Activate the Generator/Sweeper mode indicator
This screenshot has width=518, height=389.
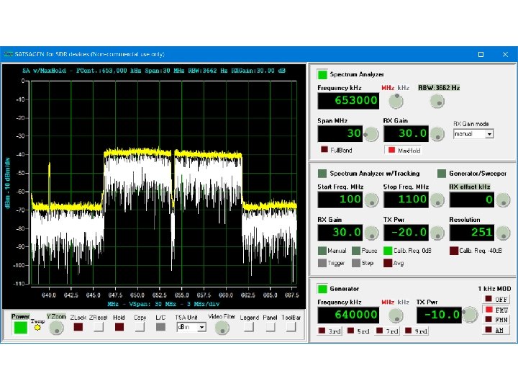(441, 174)
